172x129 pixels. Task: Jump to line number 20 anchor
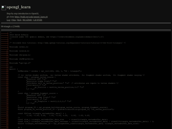point(5,71)
